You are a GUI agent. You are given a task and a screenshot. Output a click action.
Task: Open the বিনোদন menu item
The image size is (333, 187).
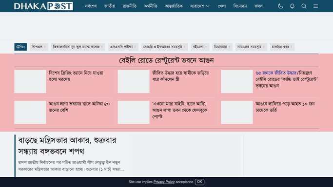coord(240,6)
